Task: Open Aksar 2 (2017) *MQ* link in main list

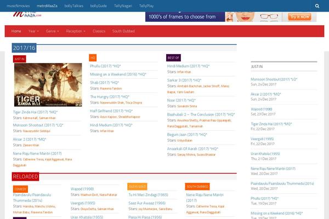Action: coord(30,140)
